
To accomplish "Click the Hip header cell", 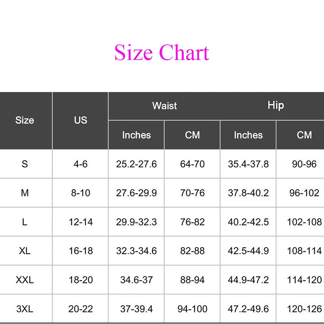I will coord(276,105).
